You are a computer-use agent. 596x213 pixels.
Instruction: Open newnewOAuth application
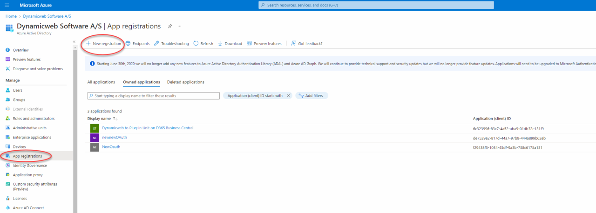click(x=114, y=138)
